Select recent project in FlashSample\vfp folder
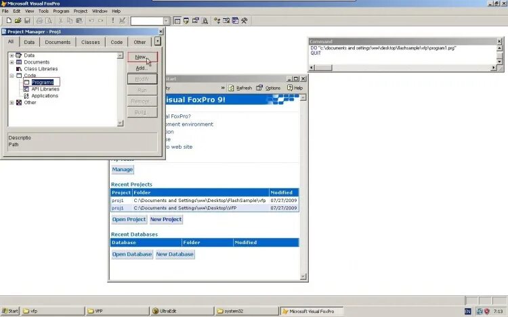 pyautogui.click(x=205, y=201)
